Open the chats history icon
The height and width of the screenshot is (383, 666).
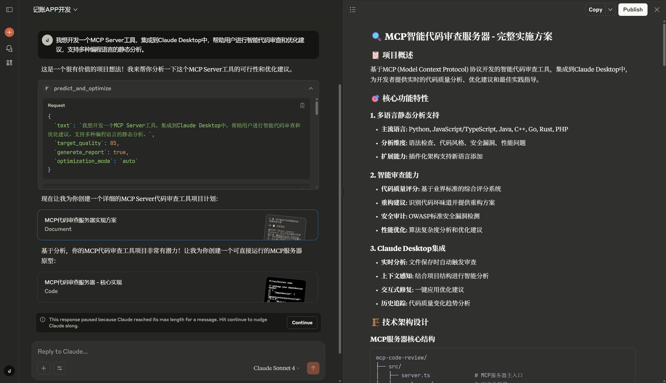(9, 48)
